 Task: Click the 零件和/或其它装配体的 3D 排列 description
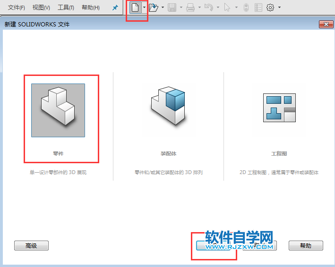coord(169,172)
